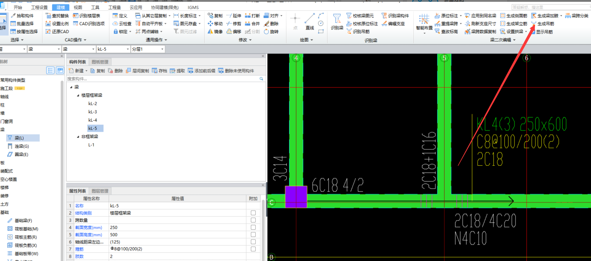
Task: Click 梁跨数据复制 span data copy
Action: coord(480,31)
